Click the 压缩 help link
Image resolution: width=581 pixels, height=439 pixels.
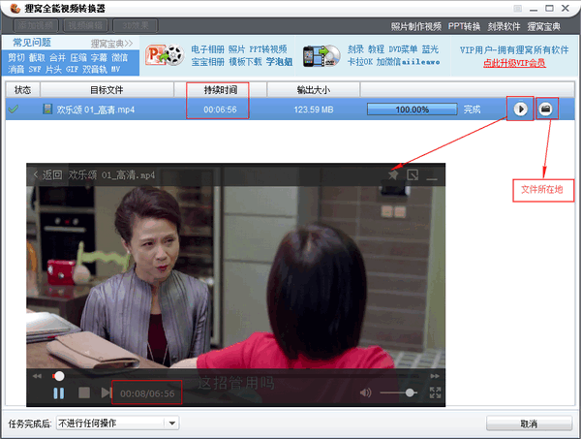(78, 57)
